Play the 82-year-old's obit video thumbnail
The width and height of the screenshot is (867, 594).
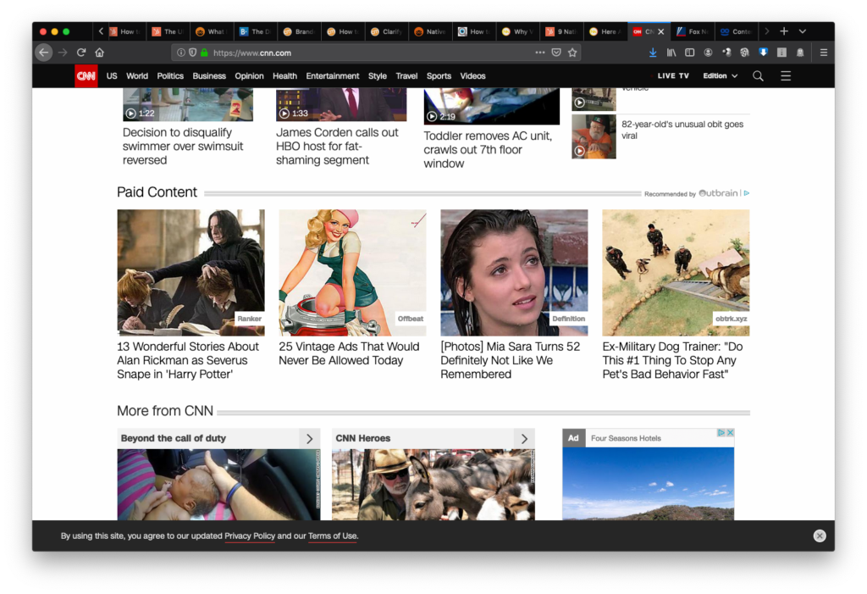click(x=594, y=136)
